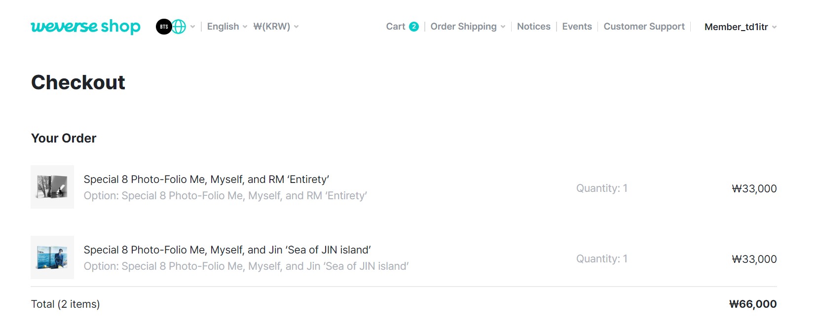
Task: Click the ₩66,000 order total
Action: tap(752, 304)
